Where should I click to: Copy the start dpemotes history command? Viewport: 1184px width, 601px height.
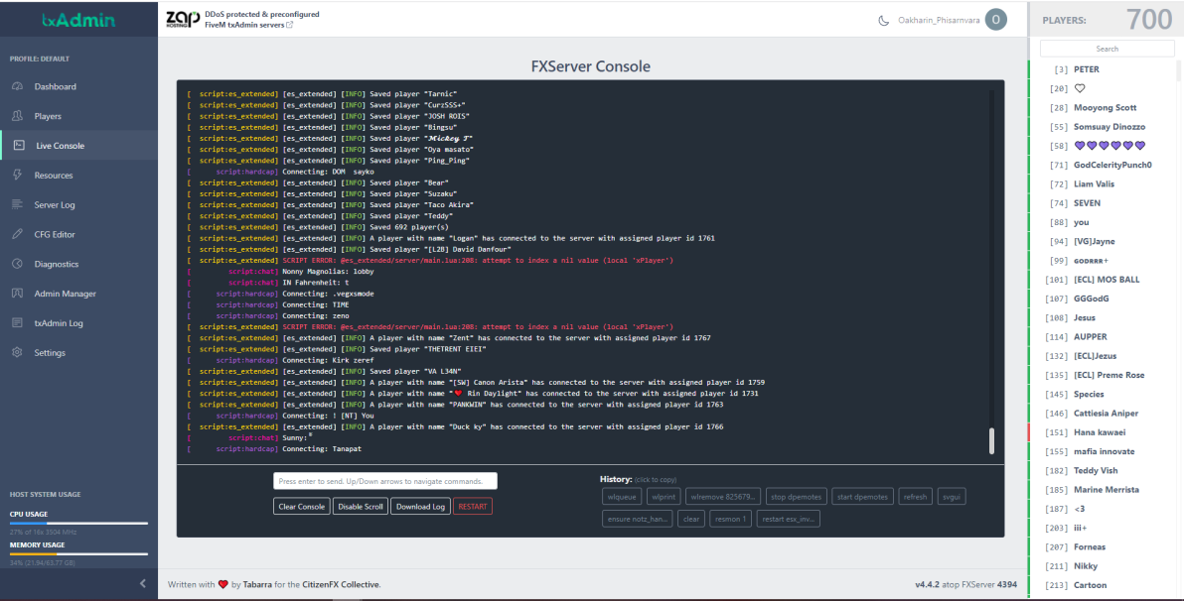tap(862, 496)
